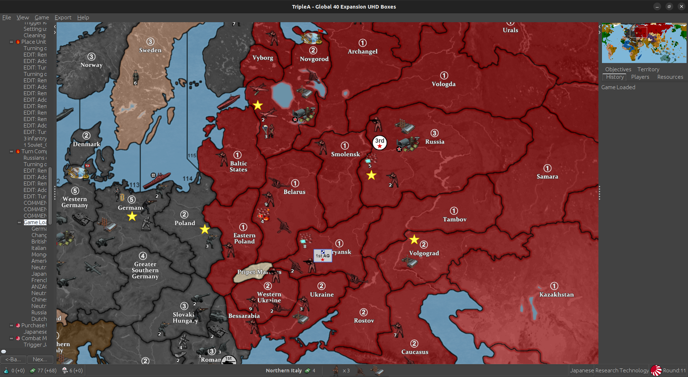Click the airfield icon in Volgograd

coord(409,262)
